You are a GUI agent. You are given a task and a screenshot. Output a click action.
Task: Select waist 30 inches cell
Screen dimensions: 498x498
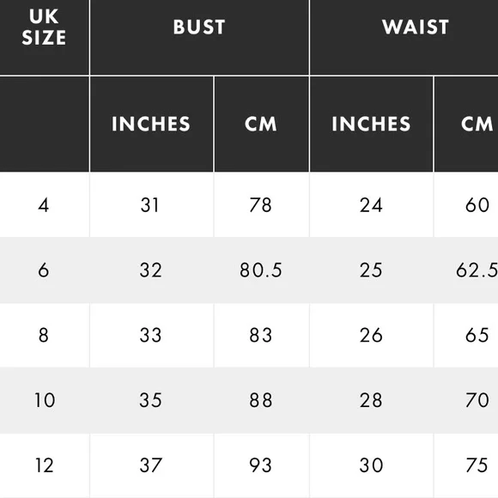(371, 465)
